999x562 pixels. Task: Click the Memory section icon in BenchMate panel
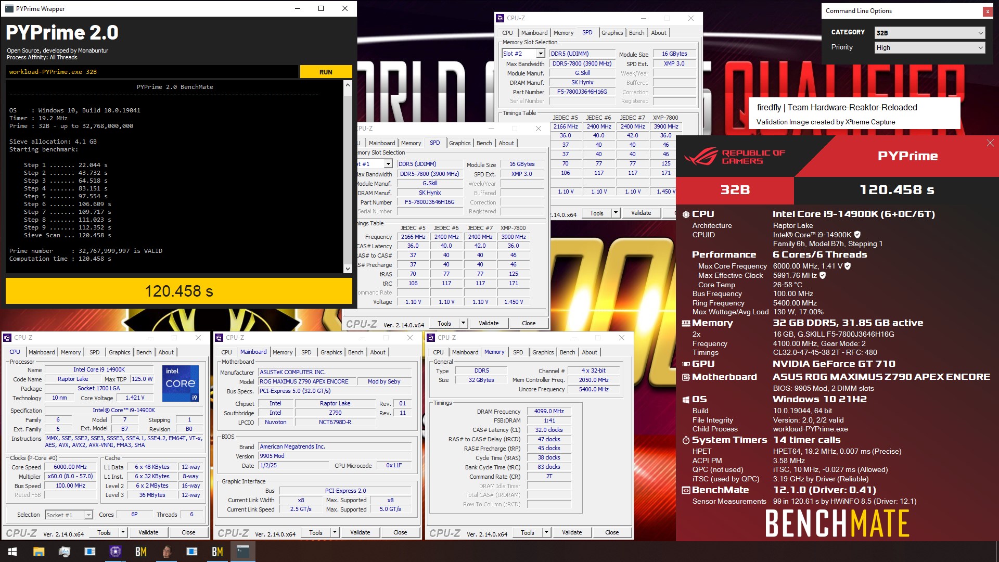point(686,323)
